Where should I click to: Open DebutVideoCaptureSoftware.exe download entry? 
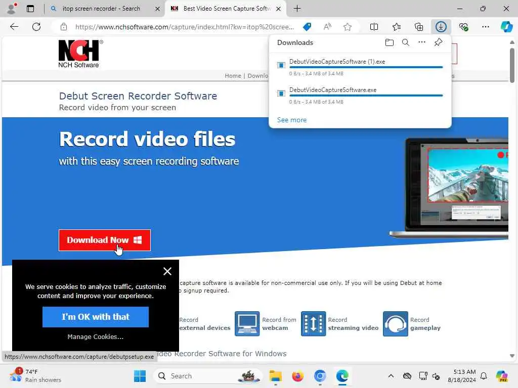(x=333, y=90)
